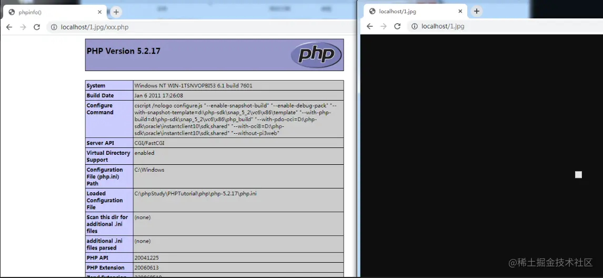Click the Build Date label
Viewport: 603px width, 278px height.
tap(100, 95)
